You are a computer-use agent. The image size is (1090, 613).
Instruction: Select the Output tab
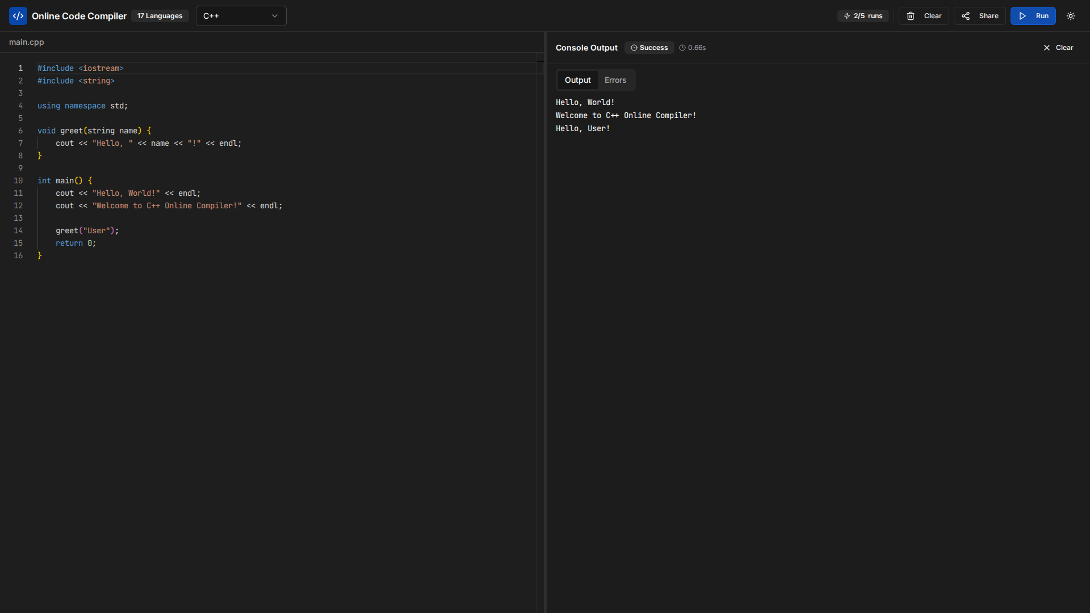(x=577, y=80)
